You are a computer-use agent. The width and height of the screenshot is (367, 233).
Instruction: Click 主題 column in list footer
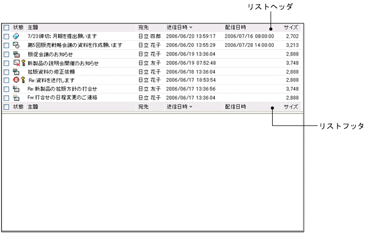pyautogui.click(x=33, y=107)
